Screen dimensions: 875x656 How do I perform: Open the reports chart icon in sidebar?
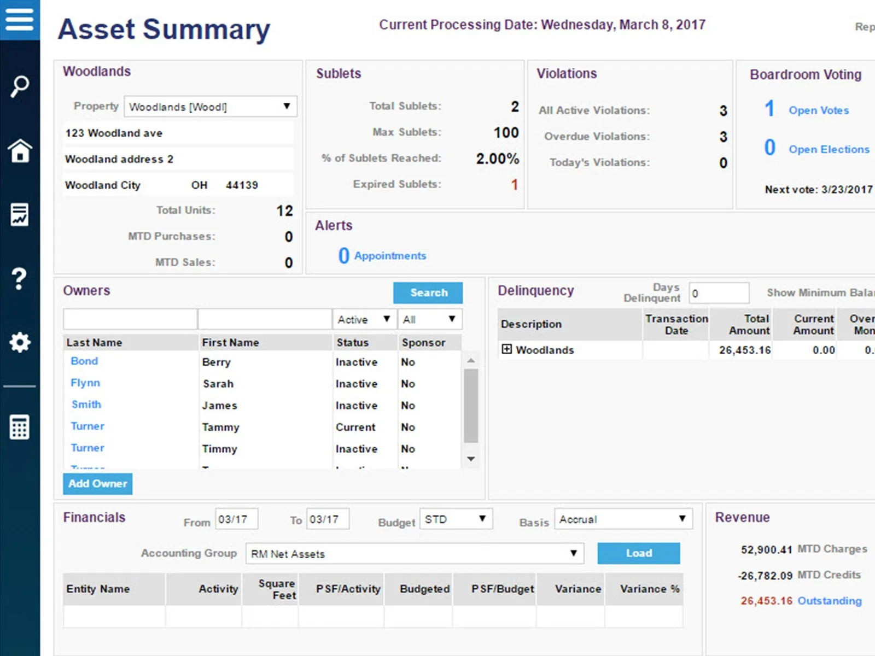point(20,214)
